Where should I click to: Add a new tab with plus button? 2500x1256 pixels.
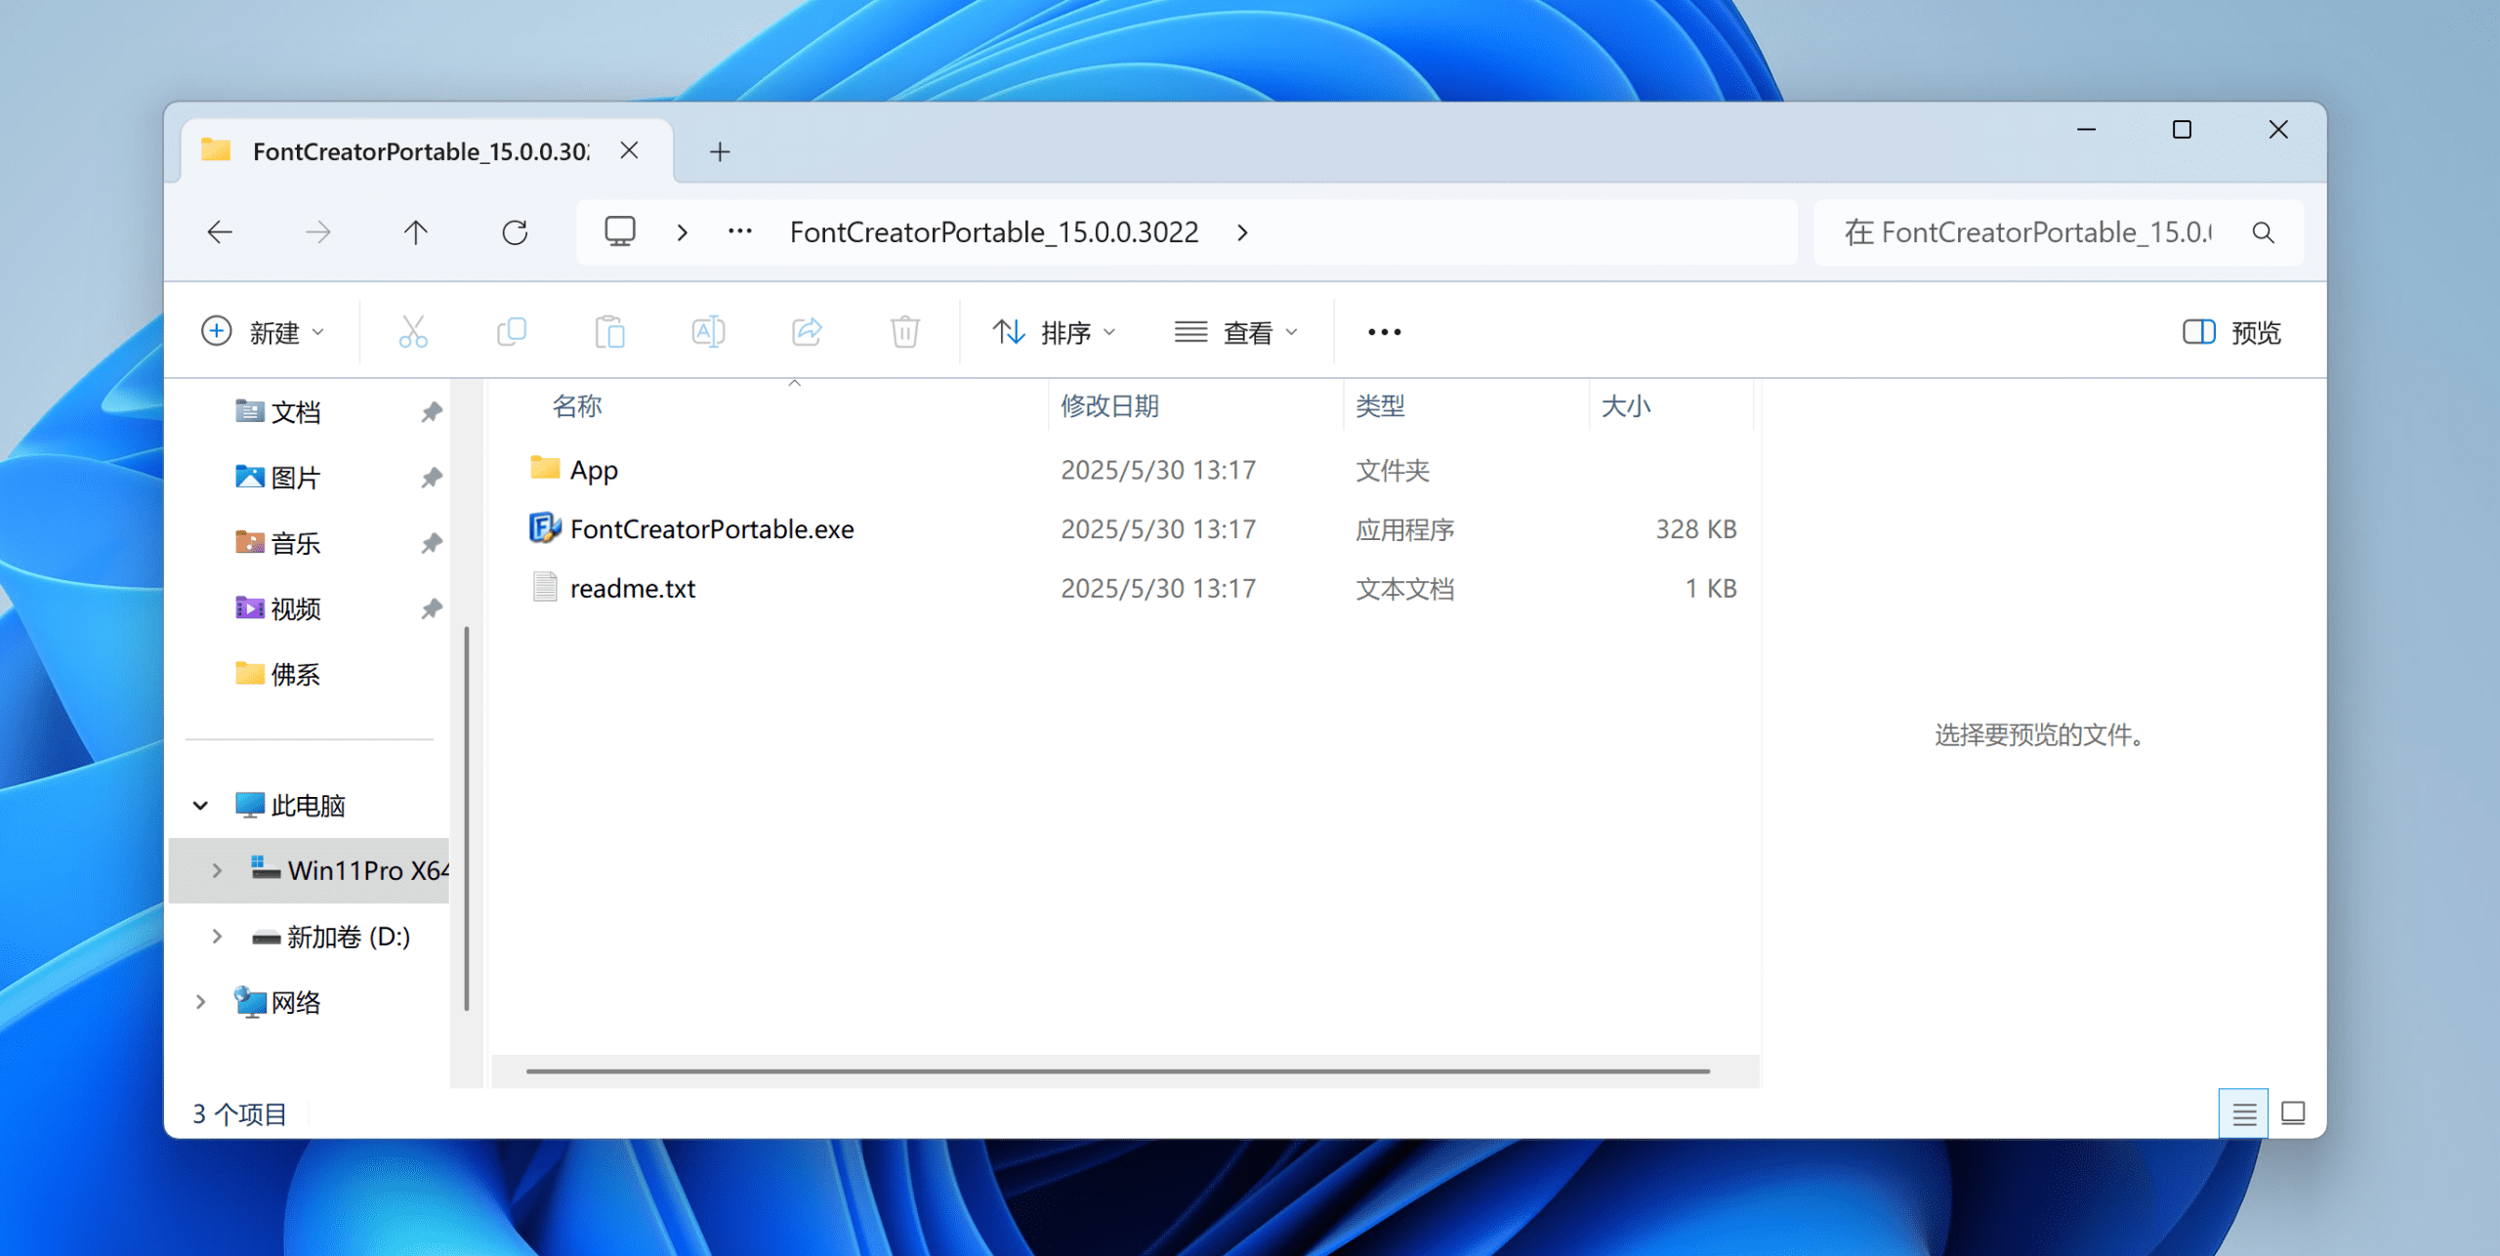(720, 151)
